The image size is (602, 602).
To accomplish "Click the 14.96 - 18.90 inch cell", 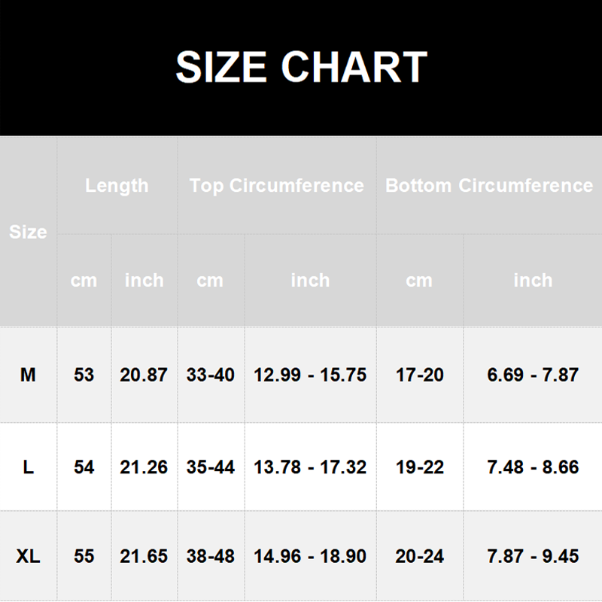I will pyautogui.click(x=310, y=556).
